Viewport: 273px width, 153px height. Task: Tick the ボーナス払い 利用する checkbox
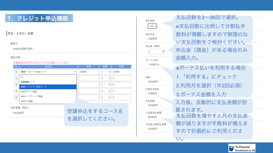(149, 64)
